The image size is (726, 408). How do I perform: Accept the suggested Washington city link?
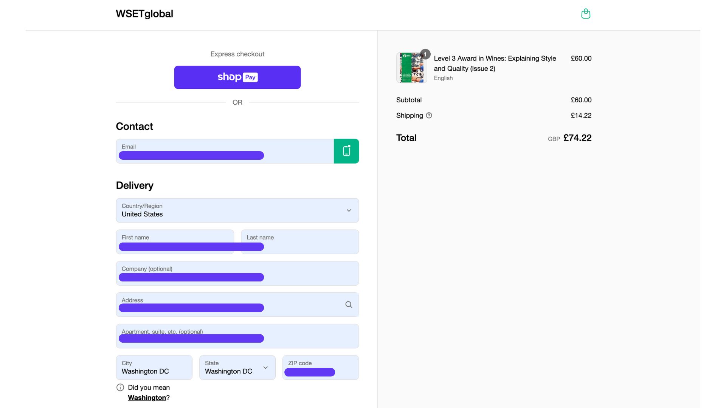[x=147, y=398]
